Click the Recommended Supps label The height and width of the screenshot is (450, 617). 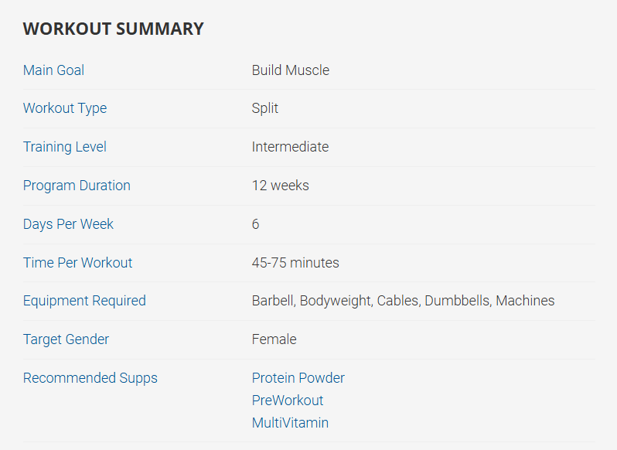(x=90, y=378)
